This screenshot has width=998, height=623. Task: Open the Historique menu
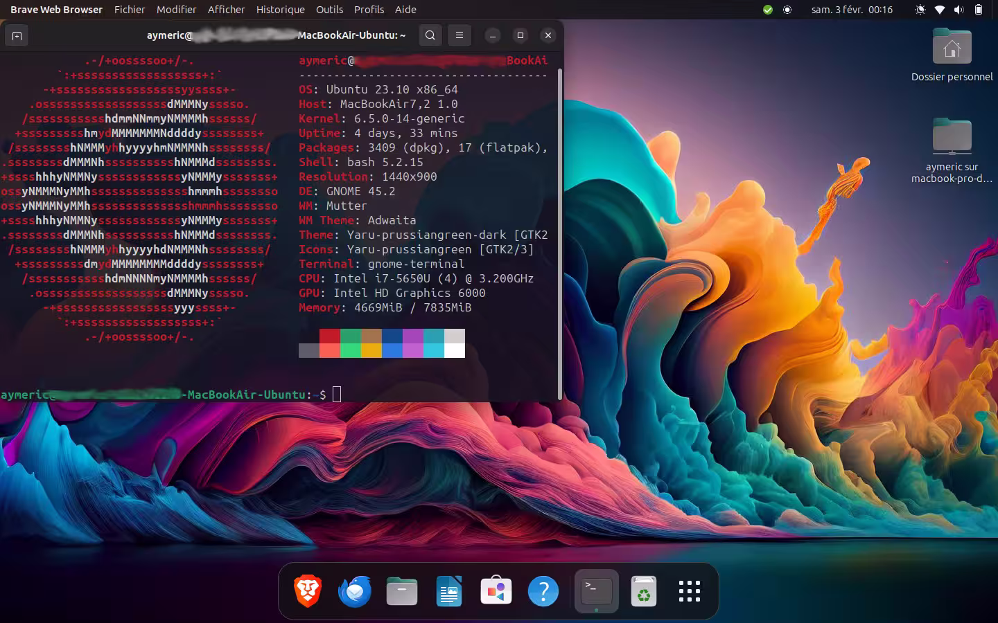(x=281, y=10)
